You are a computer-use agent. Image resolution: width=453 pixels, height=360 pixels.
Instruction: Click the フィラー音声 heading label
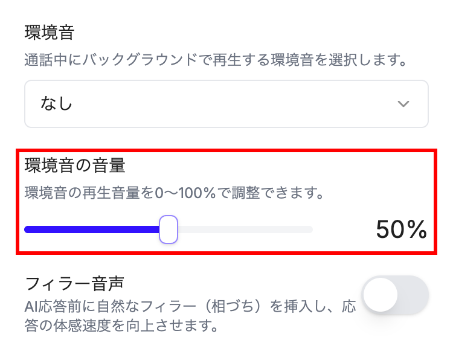[75, 283]
